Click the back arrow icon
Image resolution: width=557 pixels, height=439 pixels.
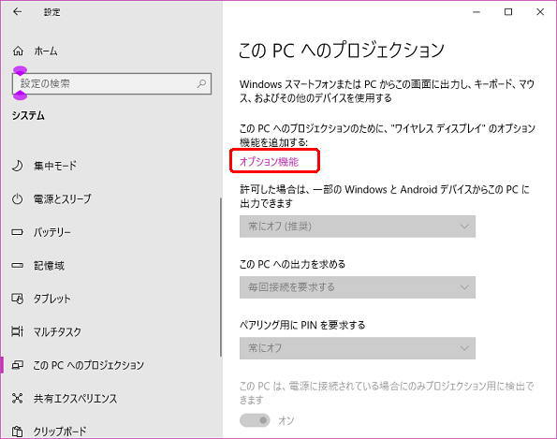pos(17,12)
